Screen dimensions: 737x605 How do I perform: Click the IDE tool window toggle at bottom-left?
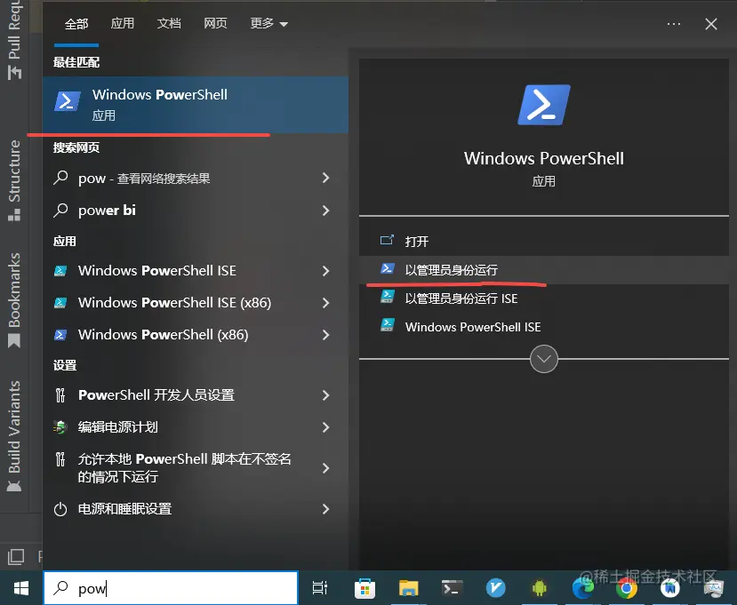16,557
